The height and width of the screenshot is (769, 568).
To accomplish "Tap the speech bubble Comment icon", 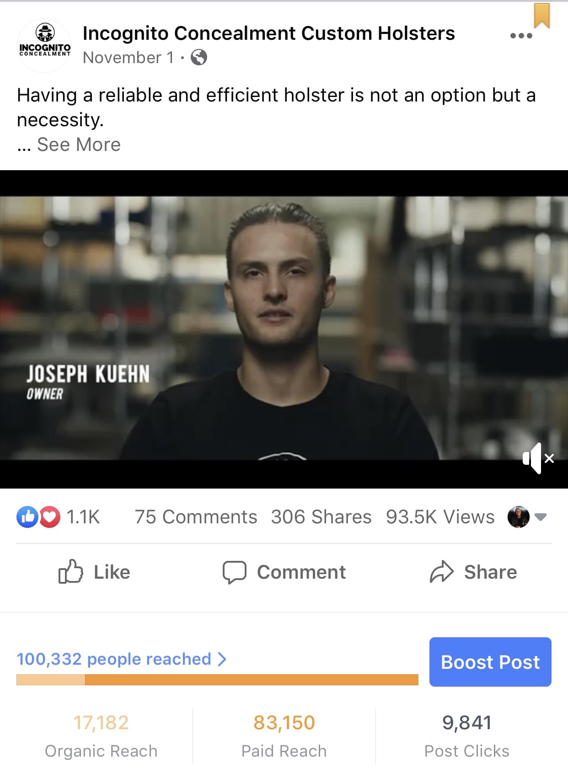I will point(234,572).
